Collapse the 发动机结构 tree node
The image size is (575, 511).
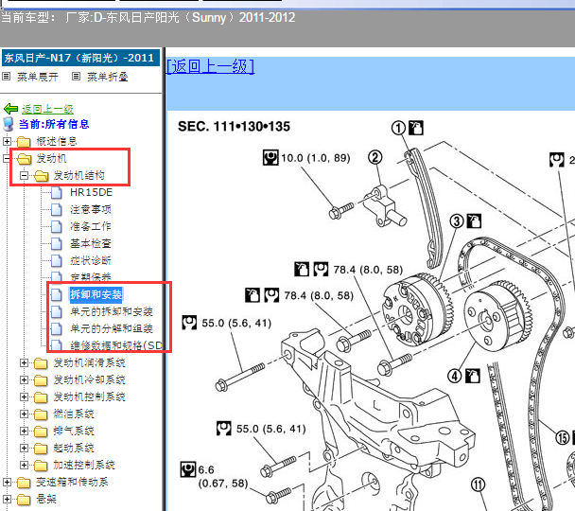click(x=24, y=175)
